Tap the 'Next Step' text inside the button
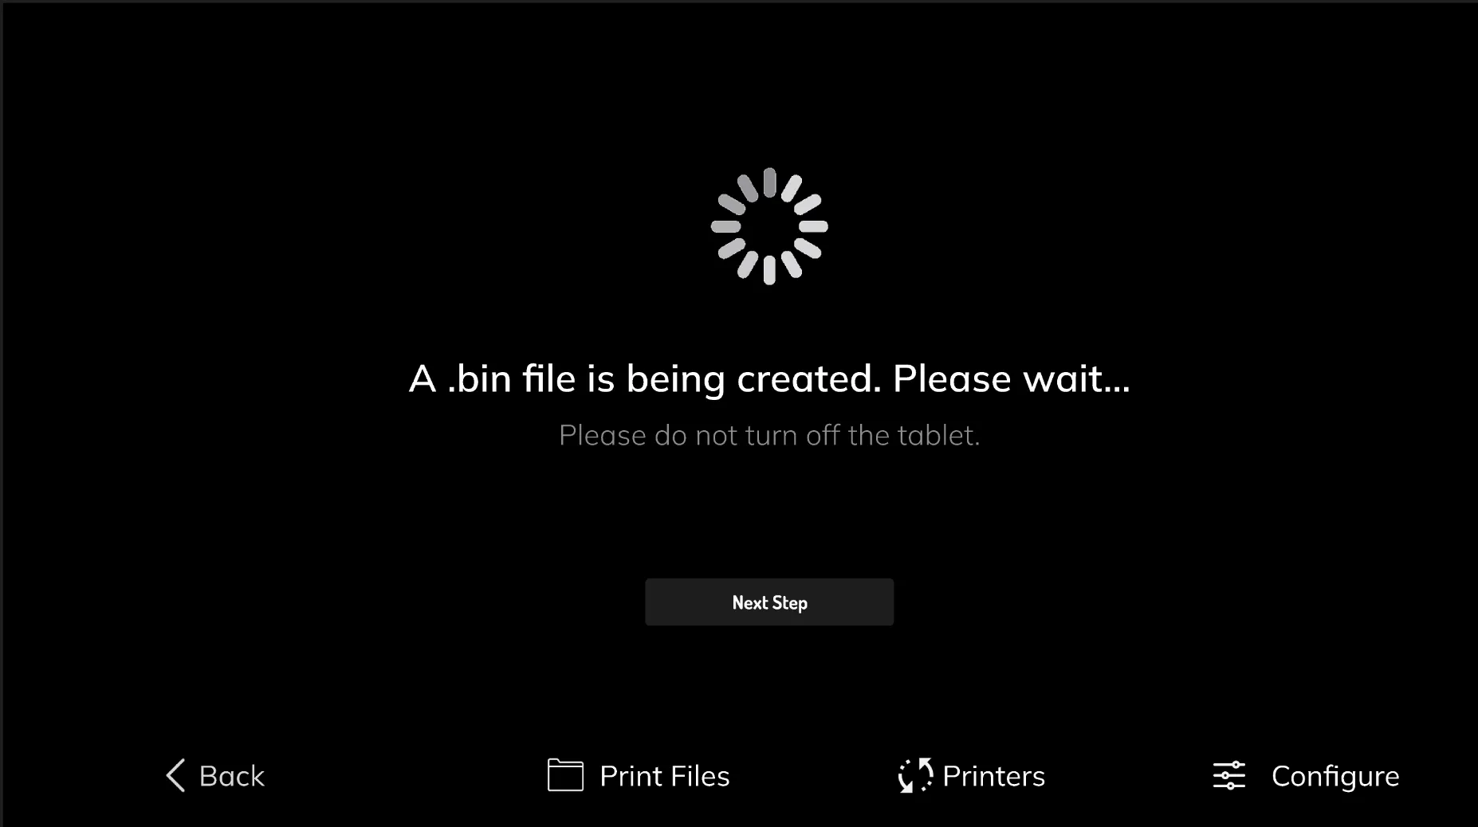This screenshot has width=1478, height=827. [x=769, y=603]
